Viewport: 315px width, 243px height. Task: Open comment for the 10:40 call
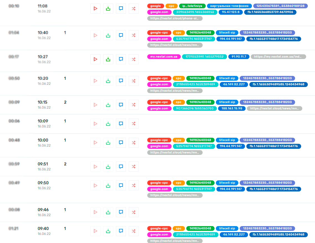121,35
